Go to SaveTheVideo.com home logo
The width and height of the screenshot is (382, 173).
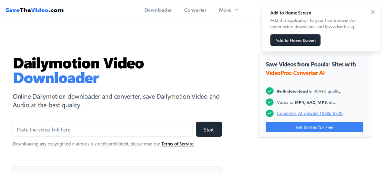pos(34,10)
